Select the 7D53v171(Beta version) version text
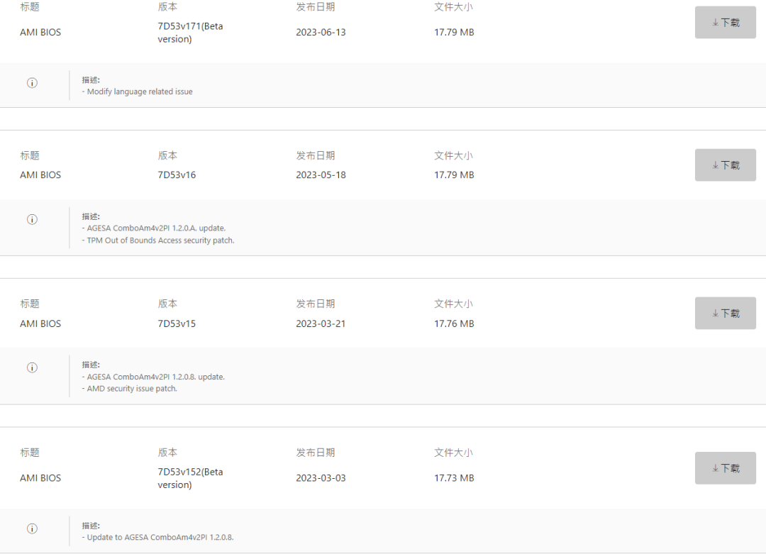 click(190, 33)
